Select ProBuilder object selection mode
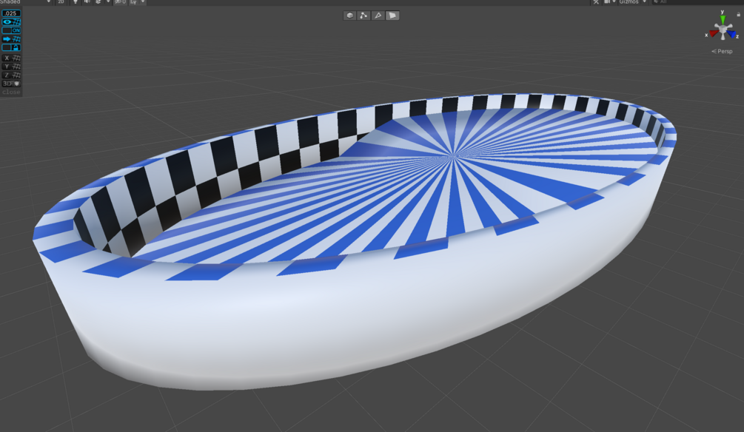This screenshot has height=432, width=744. point(349,16)
